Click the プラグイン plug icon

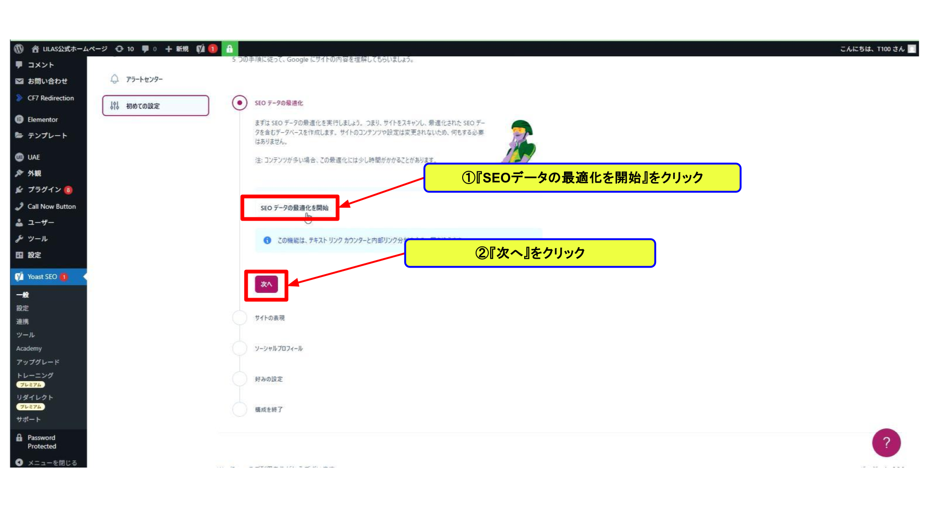coord(19,190)
